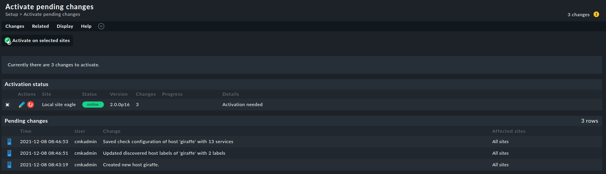Open the Related menu
606x174 pixels.
click(41, 26)
